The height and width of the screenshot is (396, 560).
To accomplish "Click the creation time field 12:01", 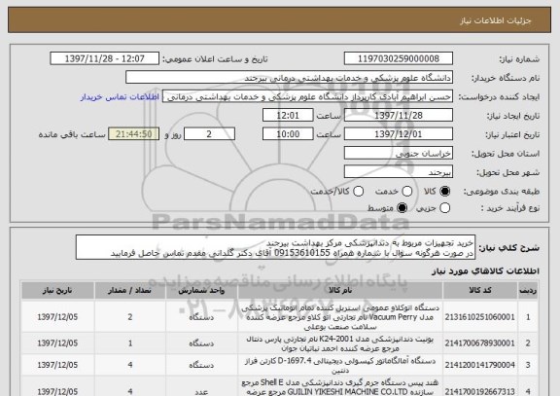I will (288, 116).
